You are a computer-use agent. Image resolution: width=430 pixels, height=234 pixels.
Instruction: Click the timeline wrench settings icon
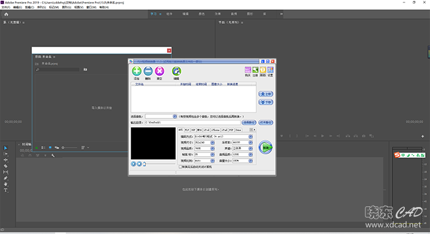53,156
